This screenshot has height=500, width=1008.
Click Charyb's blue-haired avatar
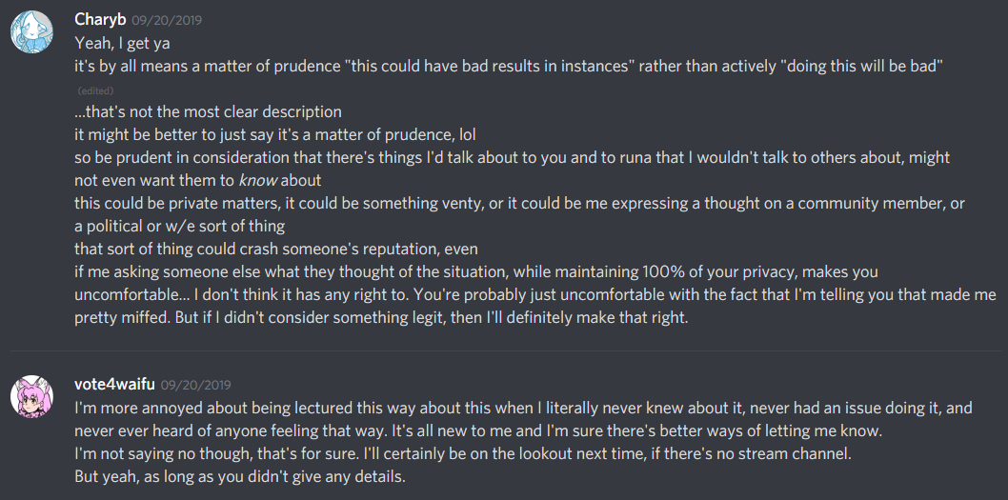30,33
